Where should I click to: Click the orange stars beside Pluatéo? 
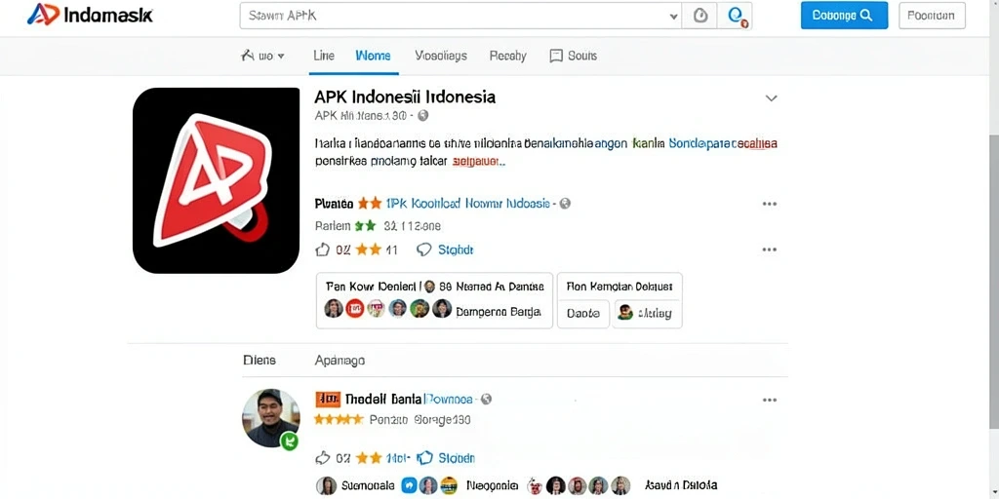[370, 204]
